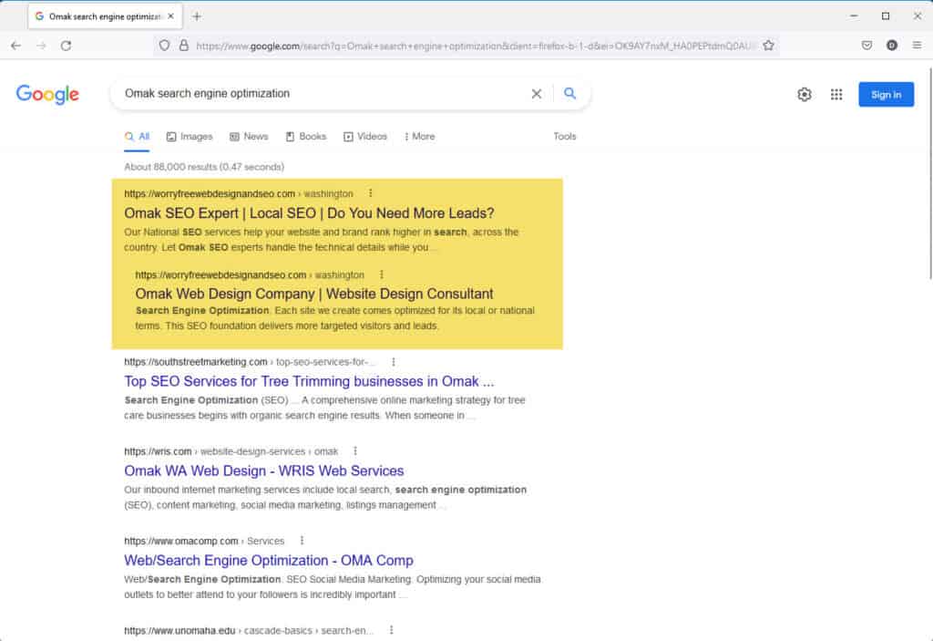Open Web/Search Engine Optimization OMA Comp result

click(269, 561)
